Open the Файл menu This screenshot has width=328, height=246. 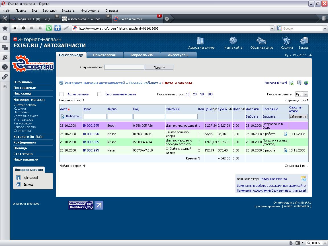point(7,11)
